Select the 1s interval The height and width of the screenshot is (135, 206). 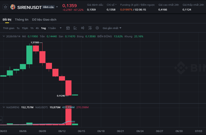(x=18, y=28)
